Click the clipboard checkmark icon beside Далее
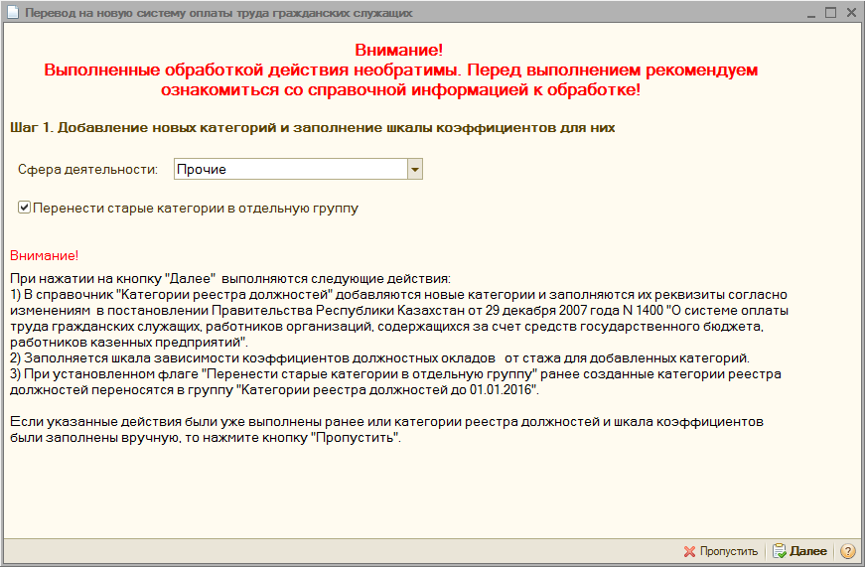This screenshot has height=567, width=865. [x=780, y=551]
